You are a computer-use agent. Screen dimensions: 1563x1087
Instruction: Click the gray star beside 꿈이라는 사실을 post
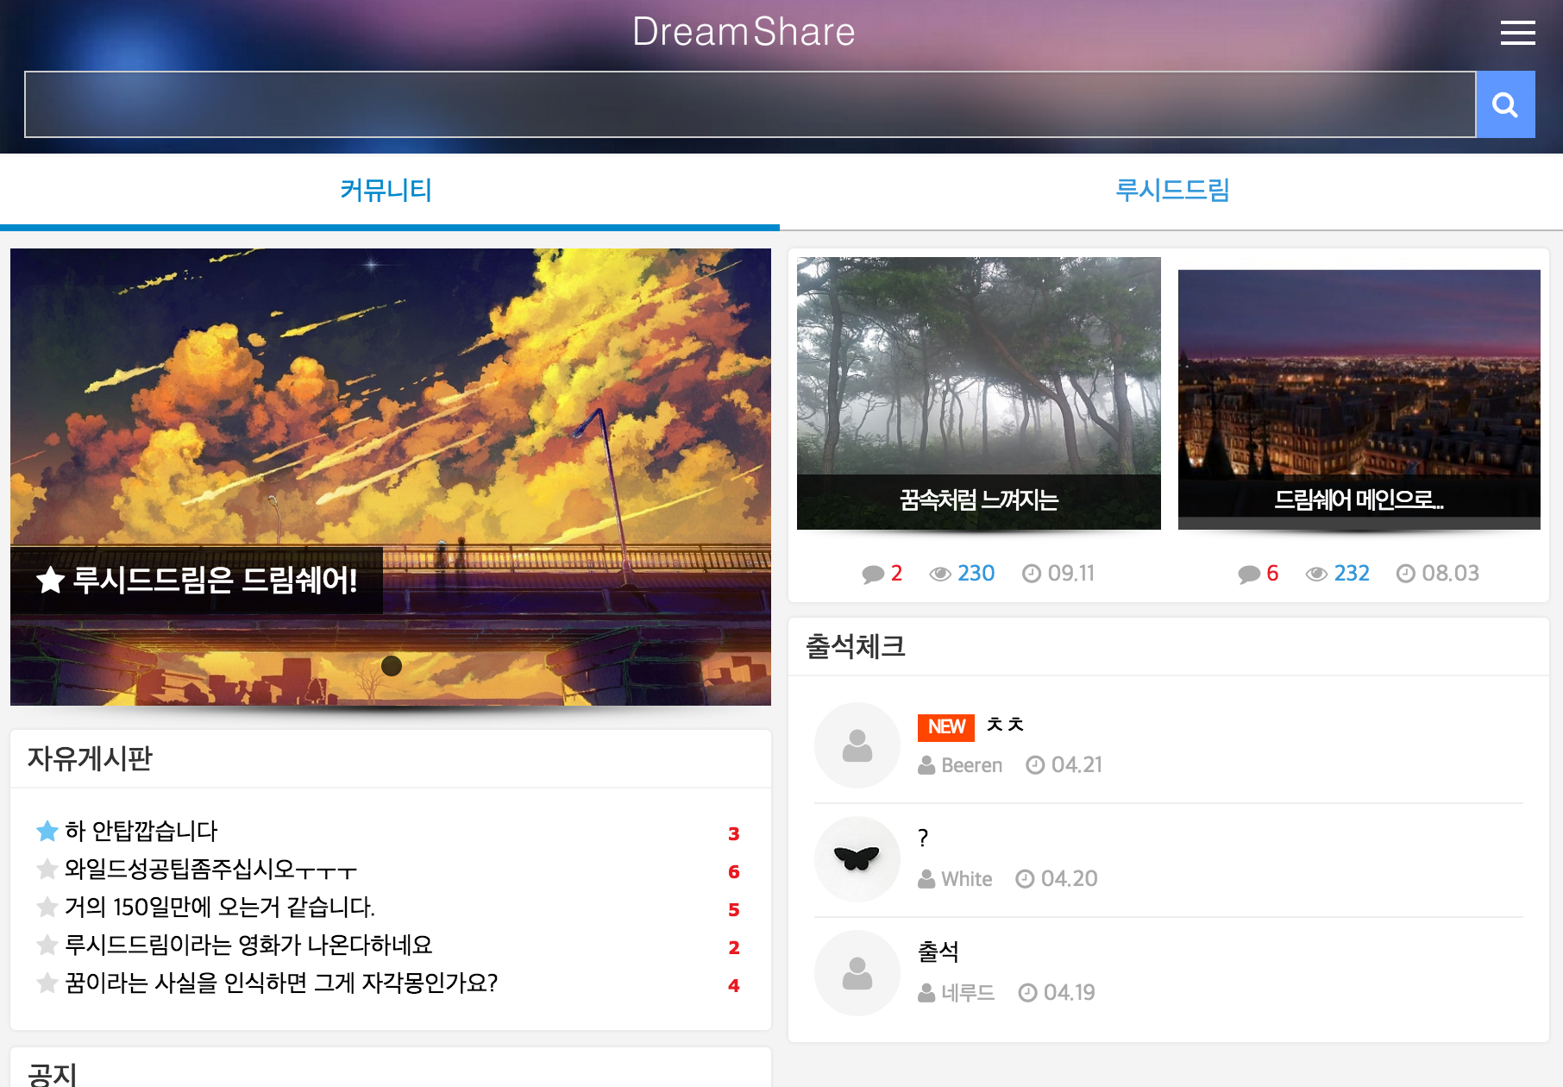pos(47,983)
